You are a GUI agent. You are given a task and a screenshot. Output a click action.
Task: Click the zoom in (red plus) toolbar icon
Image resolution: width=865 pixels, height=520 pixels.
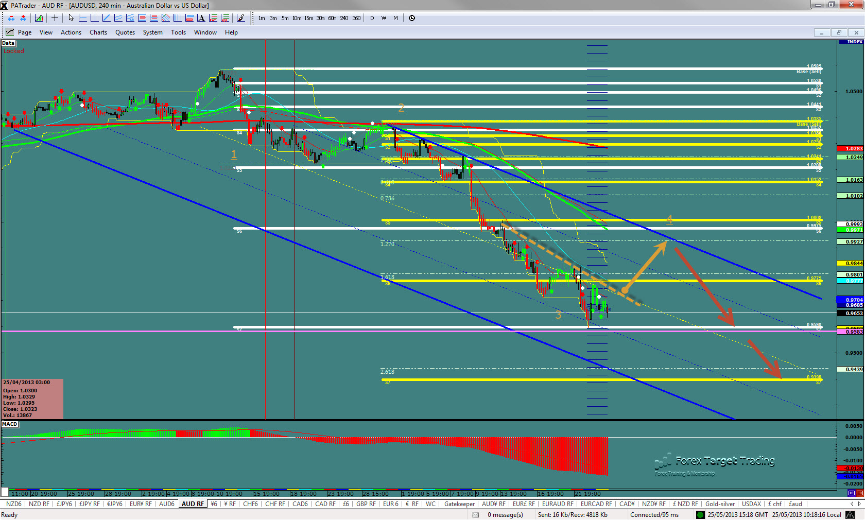[x=23, y=18]
